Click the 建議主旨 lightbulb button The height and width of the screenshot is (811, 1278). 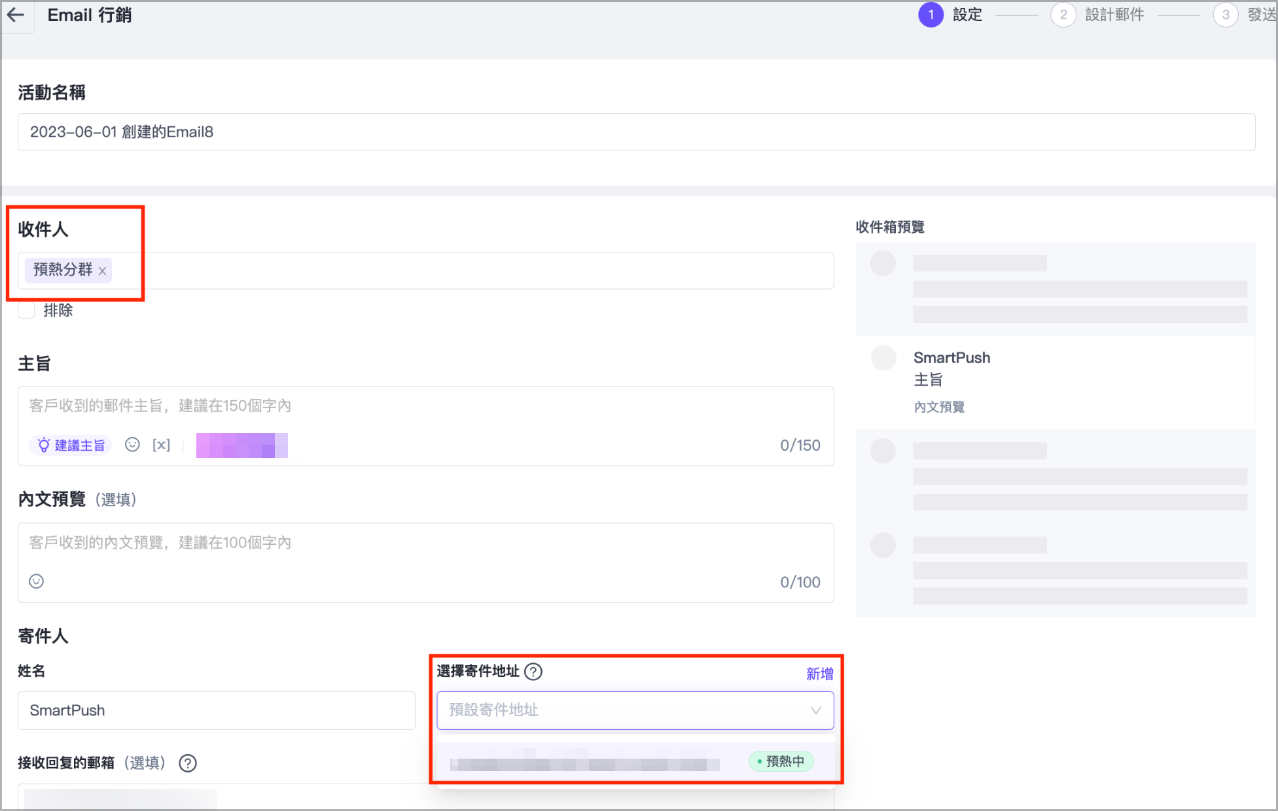tap(71, 445)
